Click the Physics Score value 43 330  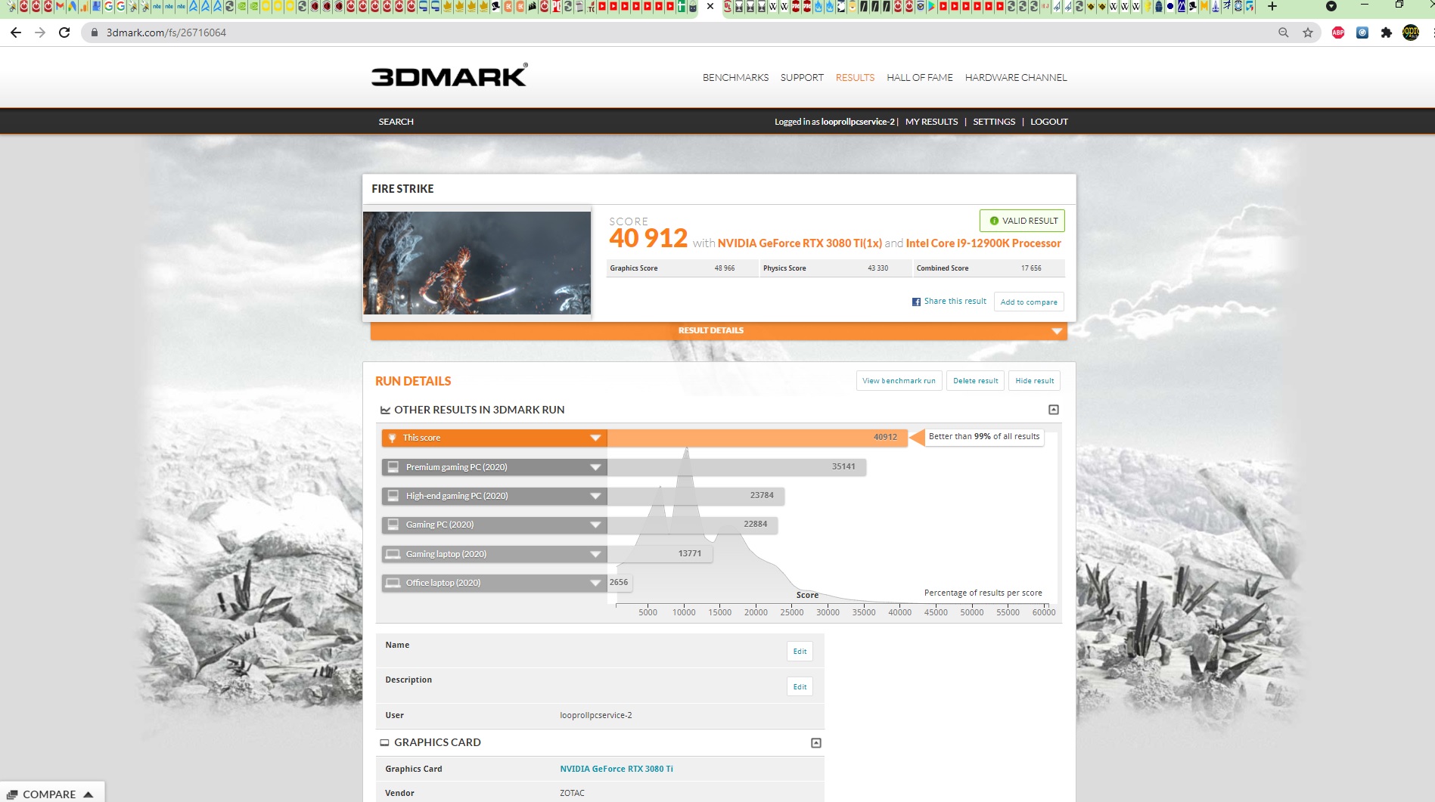click(878, 268)
